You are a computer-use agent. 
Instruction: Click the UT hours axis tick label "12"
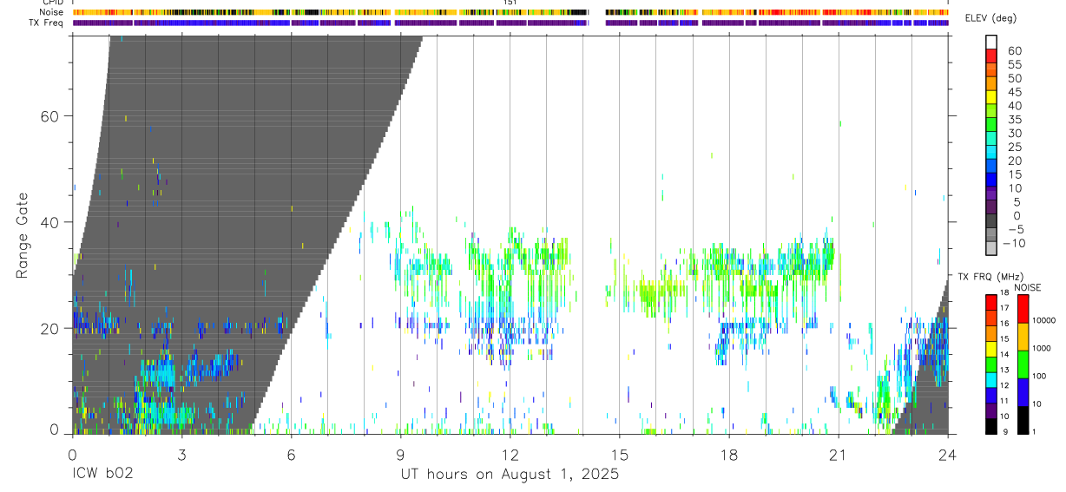[x=510, y=454]
